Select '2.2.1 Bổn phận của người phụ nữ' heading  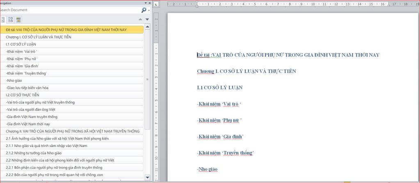(x=72, y=167)
